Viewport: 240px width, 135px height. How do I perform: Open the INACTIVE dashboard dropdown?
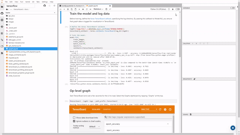pyautogui.click(x=149, y=109)
